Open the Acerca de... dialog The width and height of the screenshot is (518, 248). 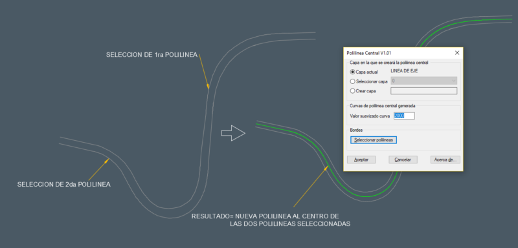tap(445, 160)
